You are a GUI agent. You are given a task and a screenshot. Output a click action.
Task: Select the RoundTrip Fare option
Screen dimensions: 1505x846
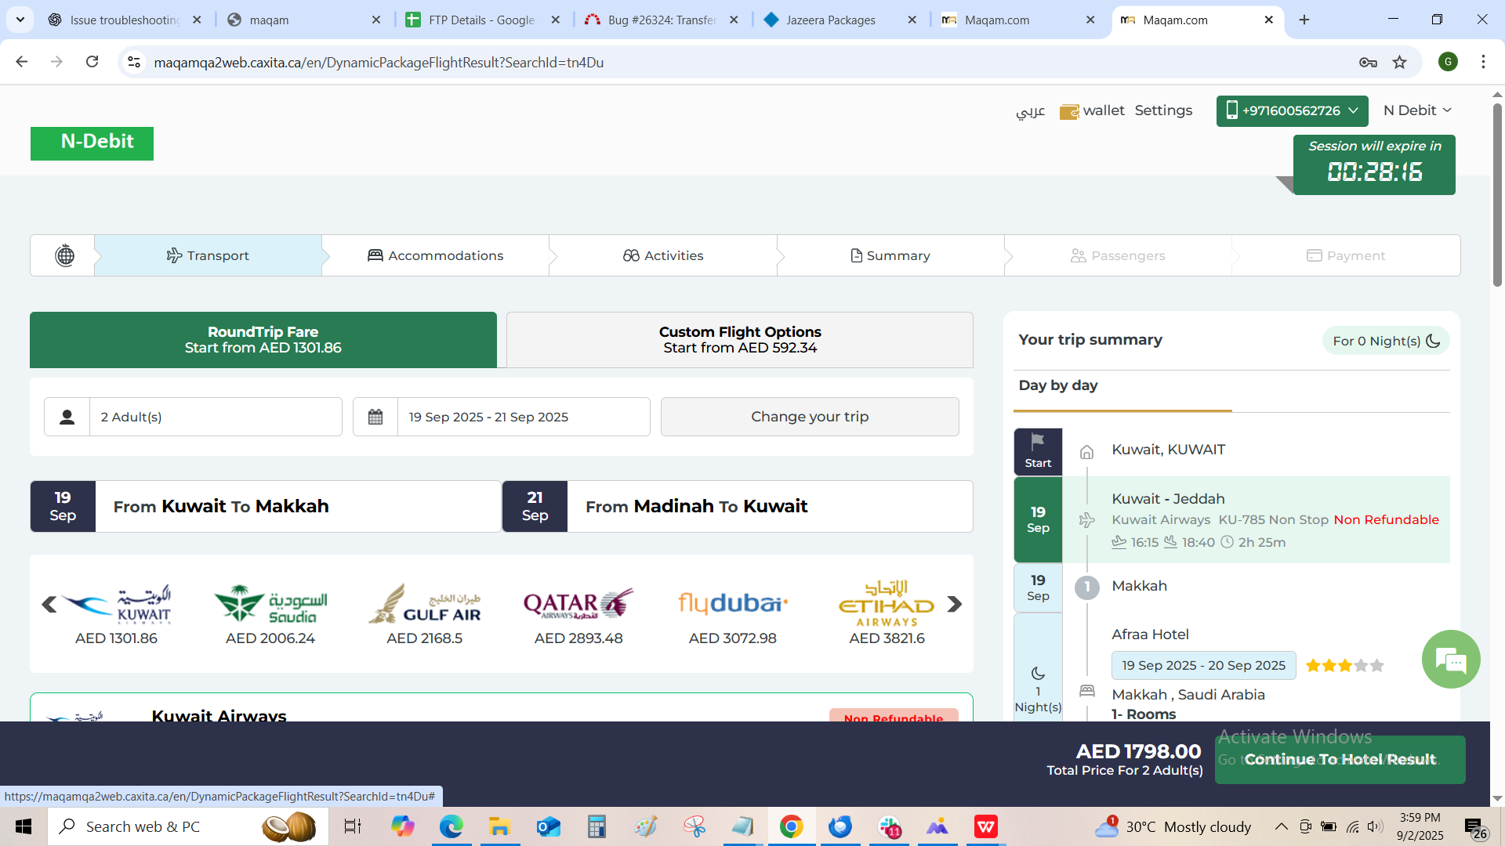[x=263, y=340]
